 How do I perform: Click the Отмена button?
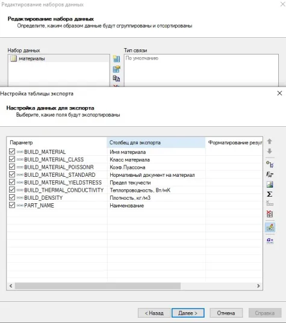coord(226,313)
